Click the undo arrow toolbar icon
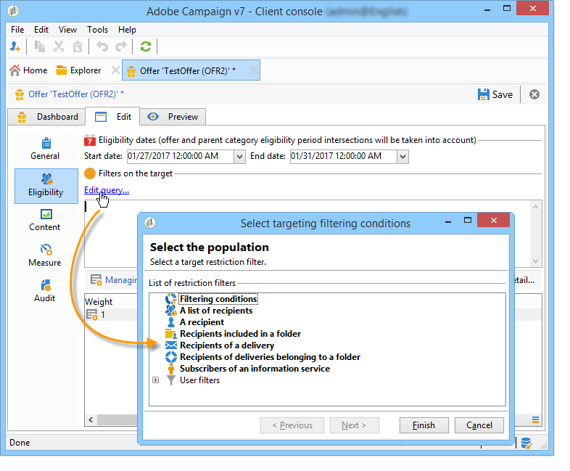Viewport: 570px width, 471px height. click(x=102, y=46)
